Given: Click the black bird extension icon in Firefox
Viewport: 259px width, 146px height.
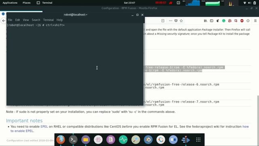Looking at the screenshot, I should click(218, 21).
